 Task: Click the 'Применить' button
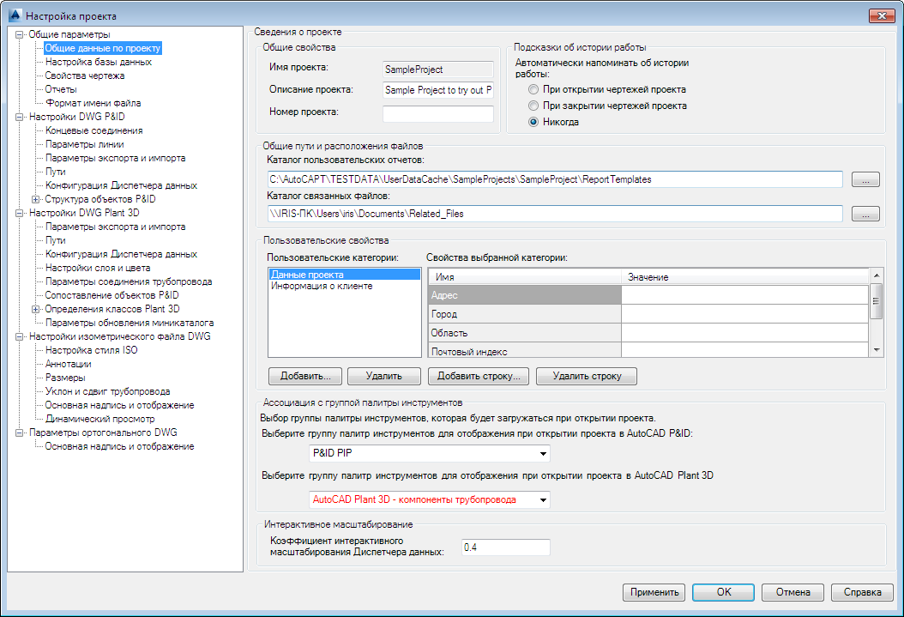654,592
